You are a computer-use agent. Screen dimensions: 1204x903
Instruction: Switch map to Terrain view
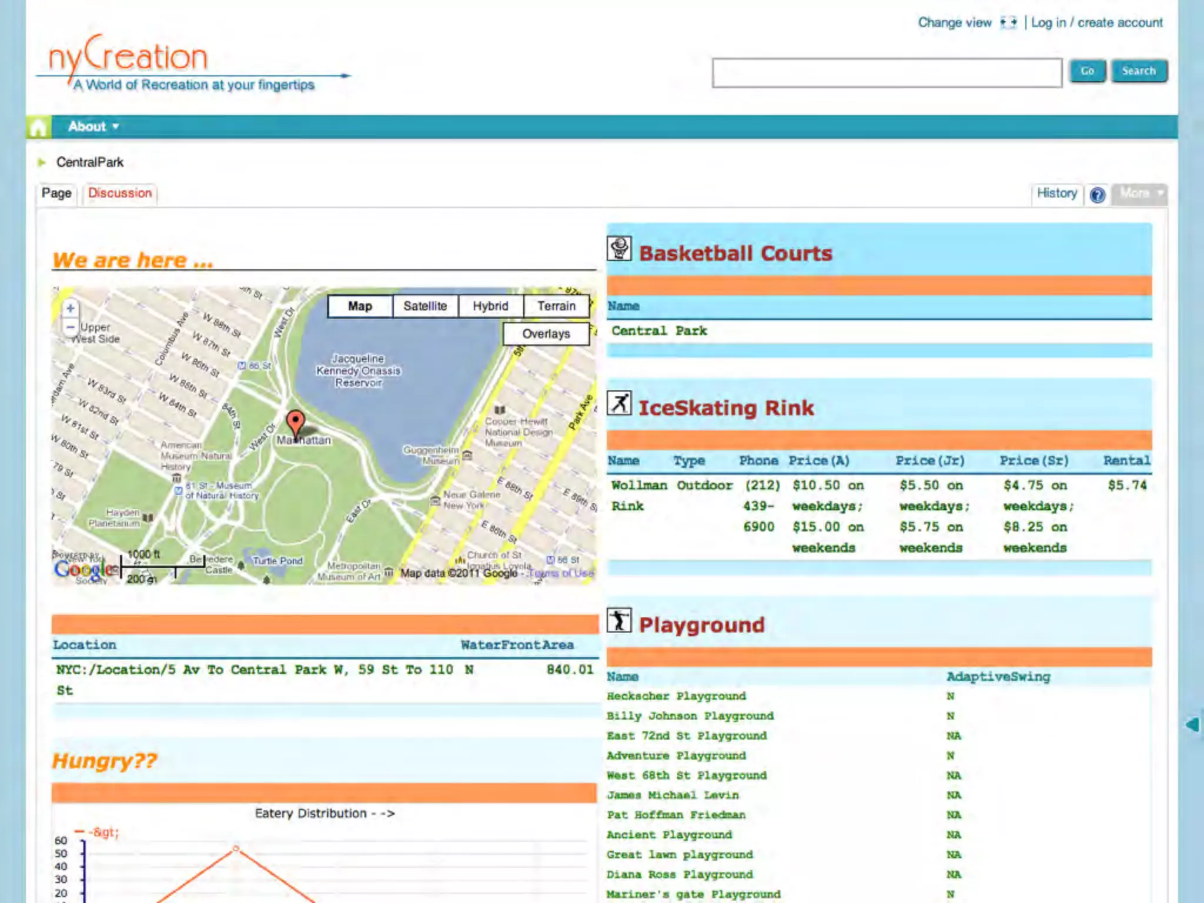click(x=556, y=306)
